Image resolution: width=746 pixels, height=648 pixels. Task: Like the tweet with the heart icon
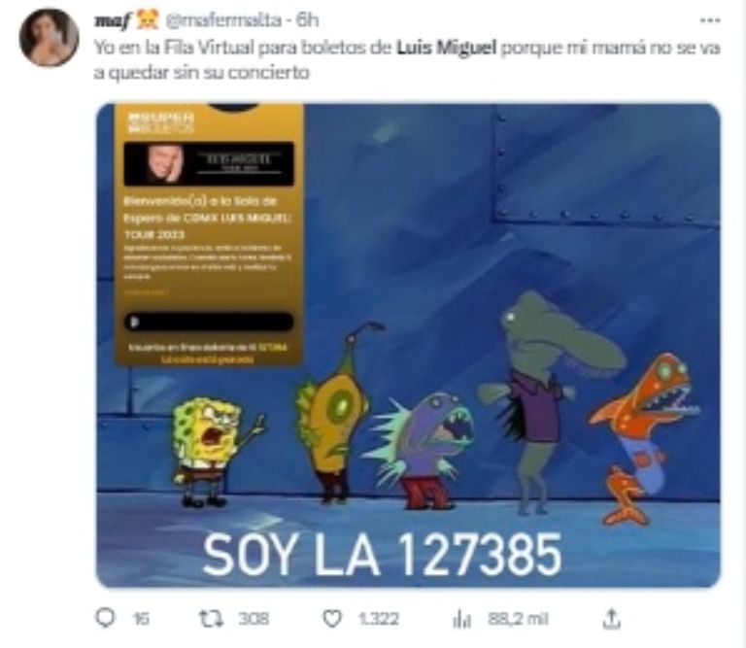331,619
